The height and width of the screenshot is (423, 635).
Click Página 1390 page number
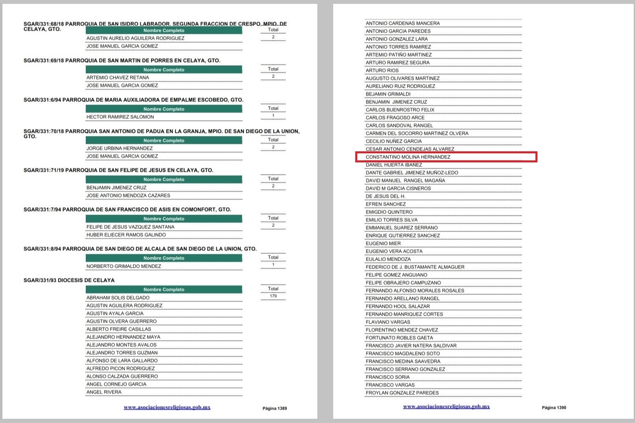coord(554,408)
